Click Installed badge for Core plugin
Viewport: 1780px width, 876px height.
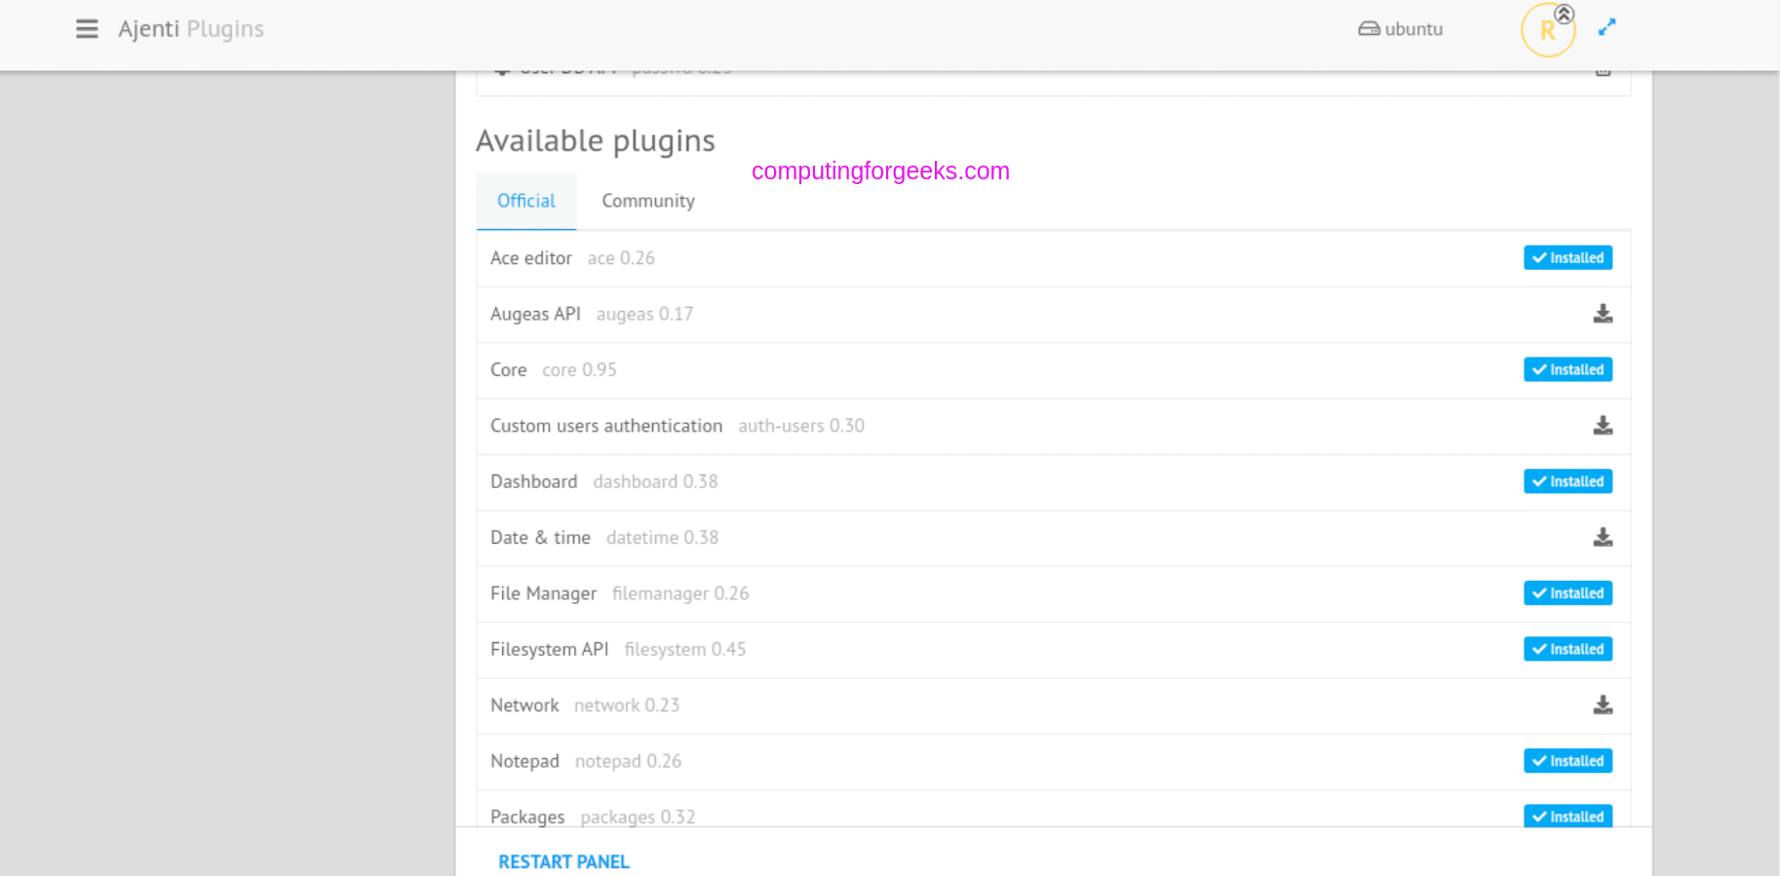1567,370
